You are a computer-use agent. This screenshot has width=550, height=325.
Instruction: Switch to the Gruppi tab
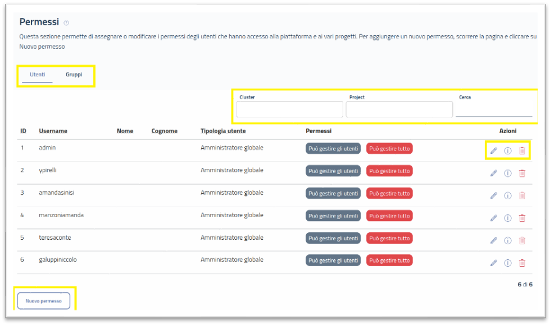pos(74,75)
